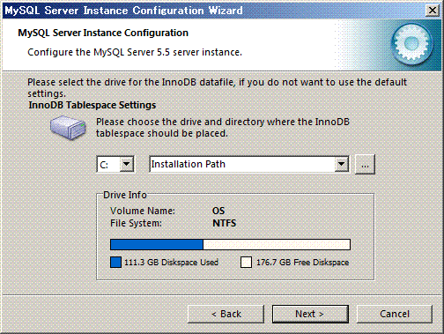Image resolution: width=444 pixels, height=334 pixels.
Task: Click the C: drive letter field
Action: [108, 164]
